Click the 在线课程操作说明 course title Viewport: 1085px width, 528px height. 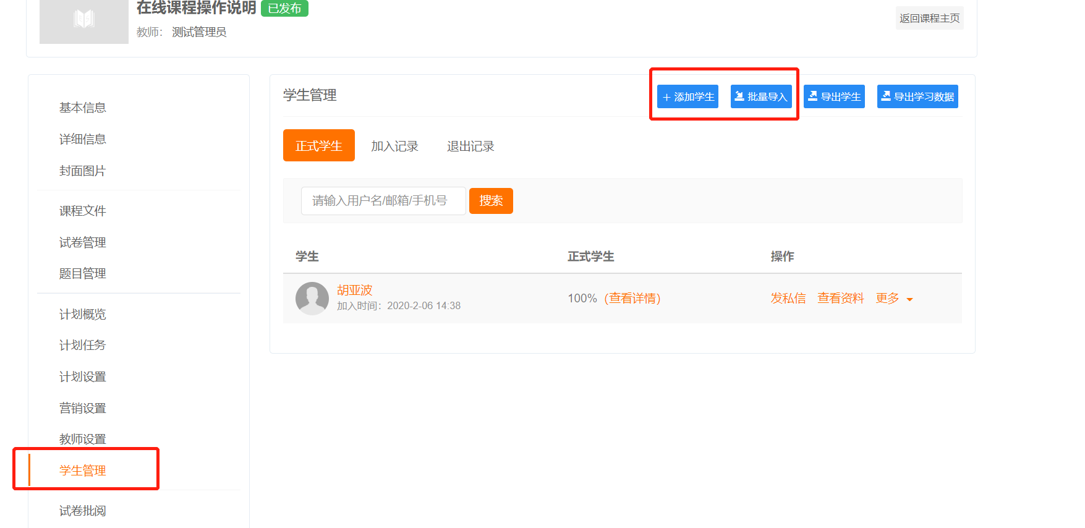pyautogui.click(x=197, y=7)
